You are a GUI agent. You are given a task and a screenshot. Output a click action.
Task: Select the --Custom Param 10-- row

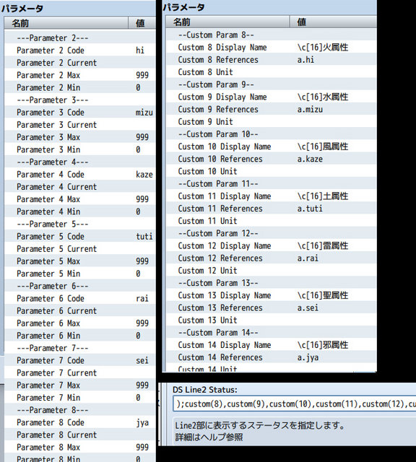[272, 134]
